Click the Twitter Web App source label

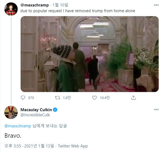click(73, 146)
